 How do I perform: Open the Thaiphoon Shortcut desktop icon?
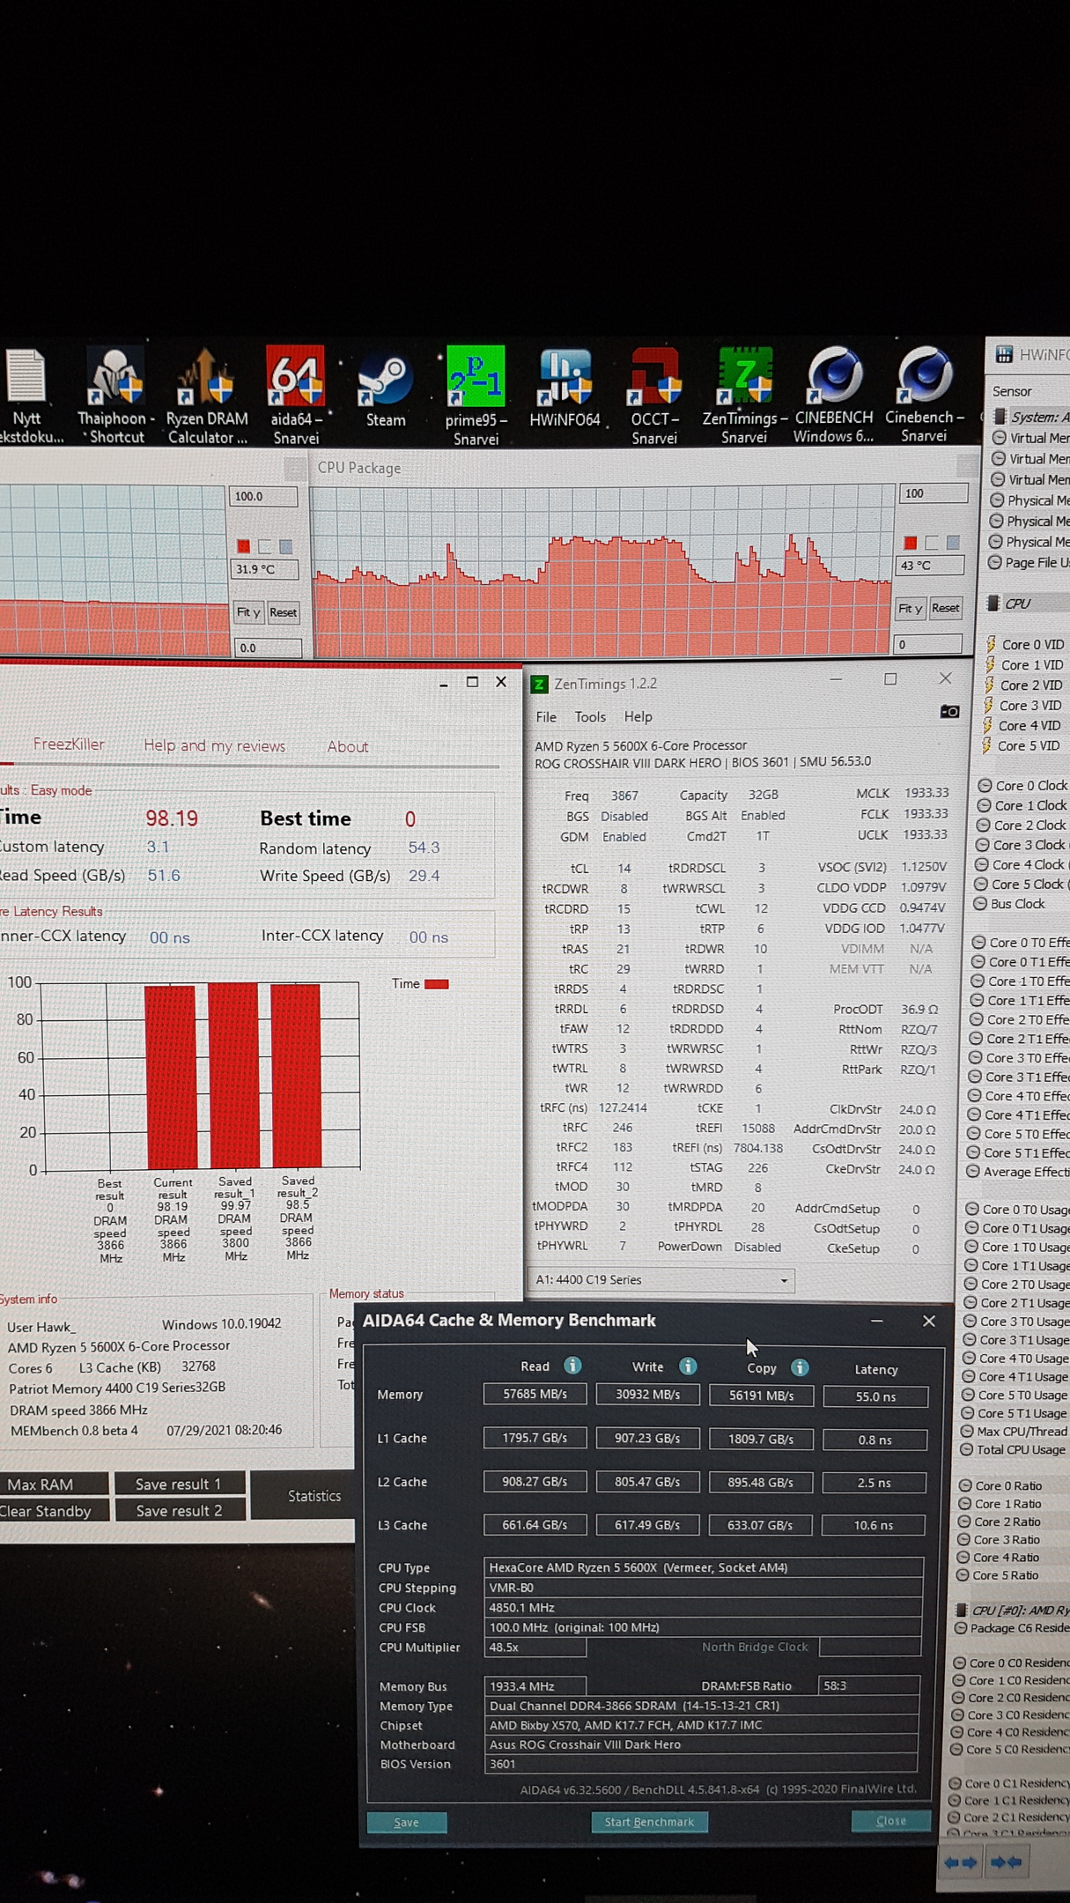[115, 396]
